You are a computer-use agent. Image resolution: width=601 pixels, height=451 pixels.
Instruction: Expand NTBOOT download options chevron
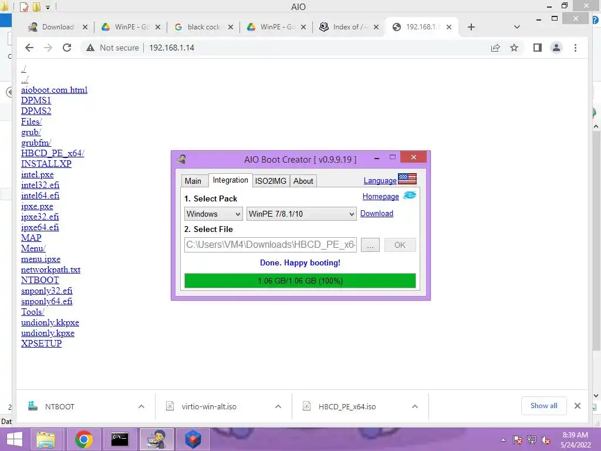[x=141, y=406]
